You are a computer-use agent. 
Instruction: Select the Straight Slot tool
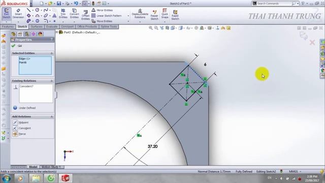28,21
